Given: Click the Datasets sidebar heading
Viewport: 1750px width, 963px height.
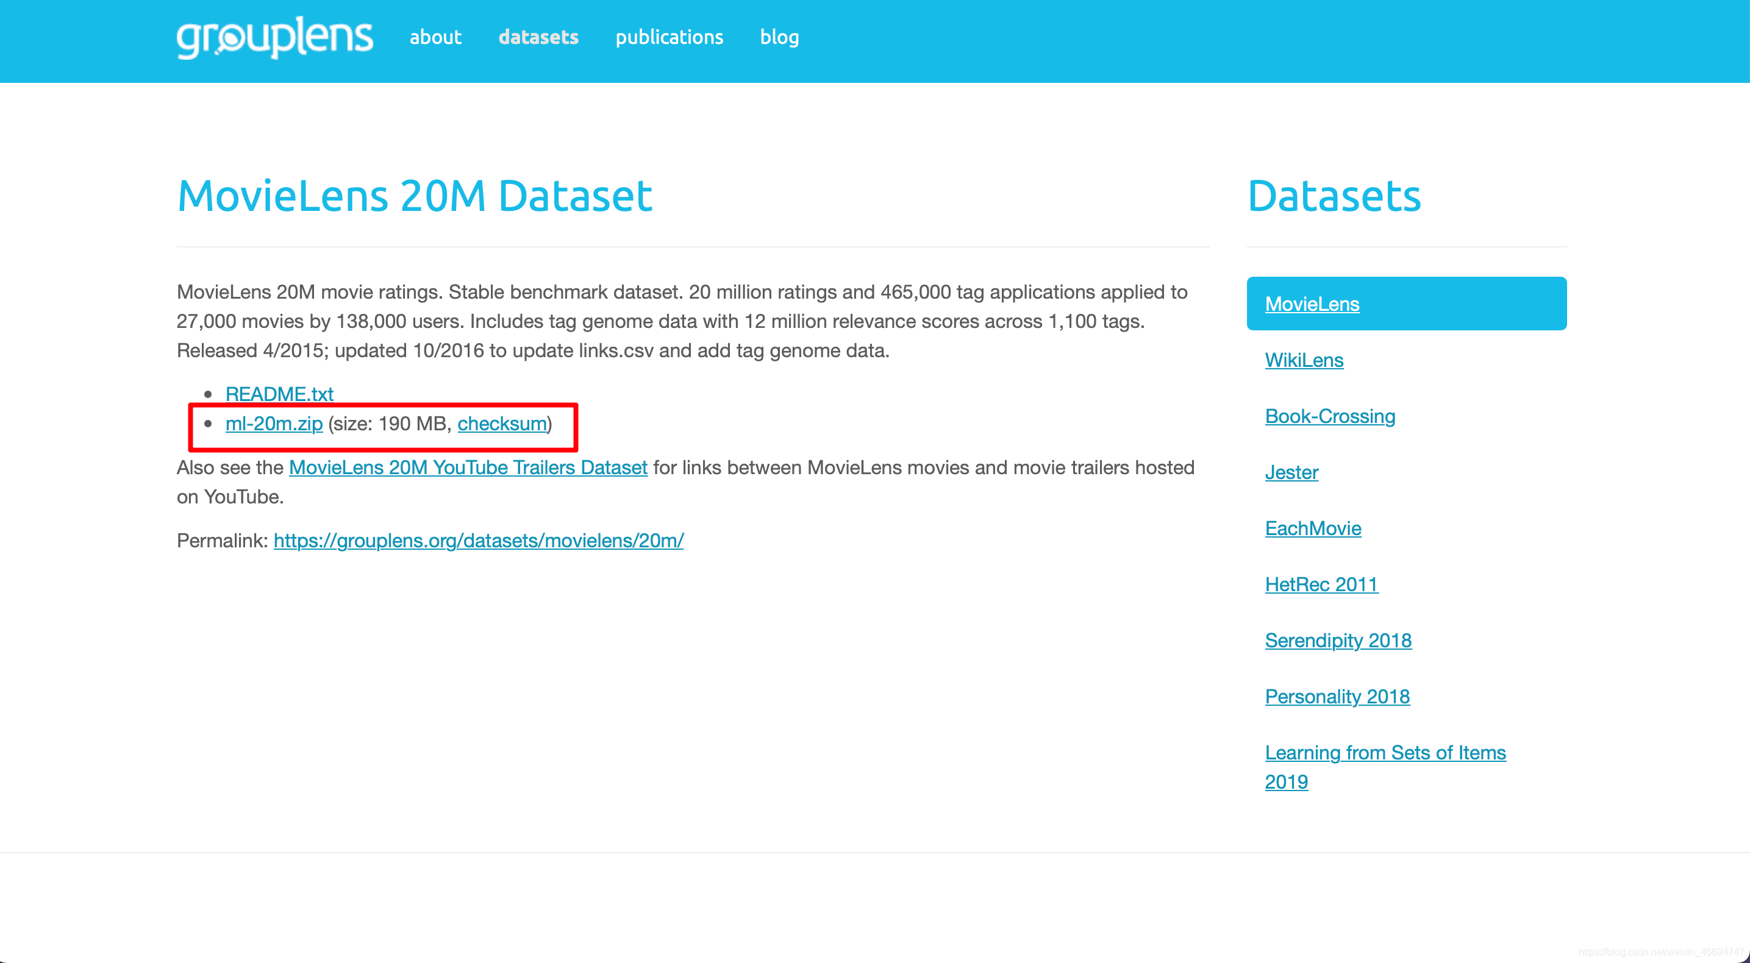Looking at the screenshot, I should click(1334, 196).
